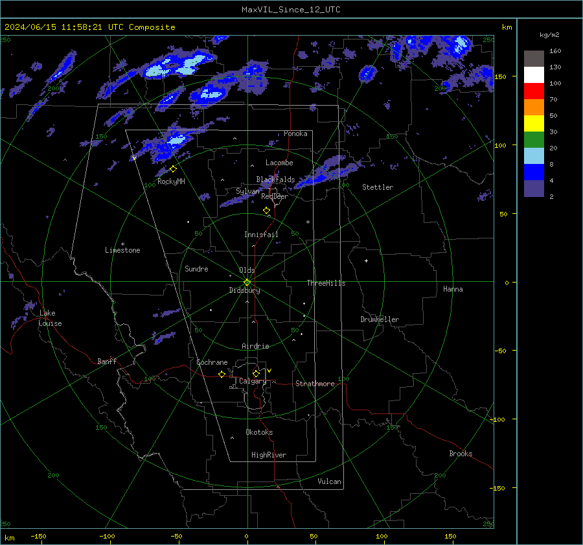Click the Limestone label
583x545 pixels.
(122, 250)
